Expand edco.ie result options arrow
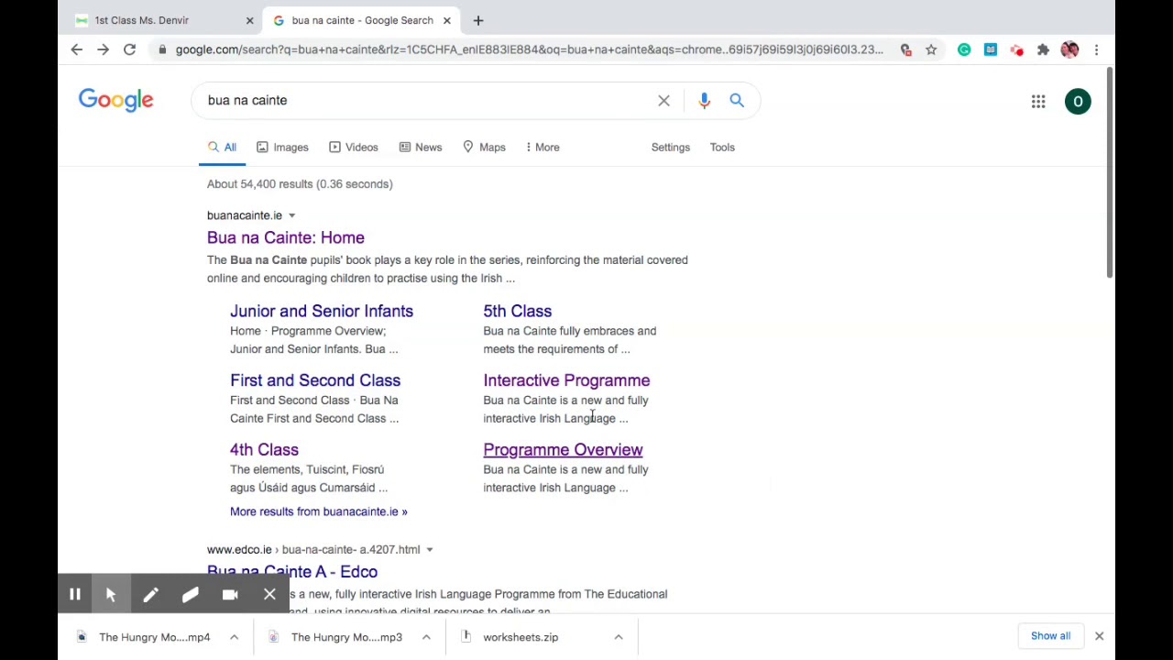 click(429, 550)
